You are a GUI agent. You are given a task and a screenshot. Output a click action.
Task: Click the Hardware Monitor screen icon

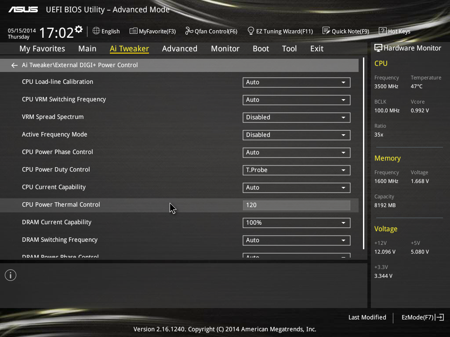pos(378,48)
